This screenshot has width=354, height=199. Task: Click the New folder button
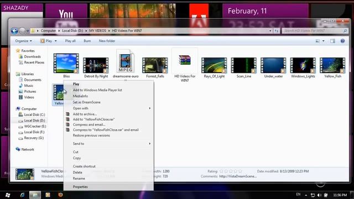[107, 41]
